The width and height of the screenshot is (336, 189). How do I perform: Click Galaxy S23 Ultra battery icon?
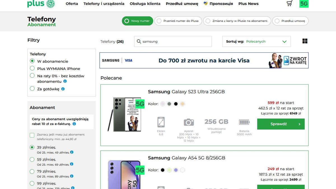pos(244,122)
